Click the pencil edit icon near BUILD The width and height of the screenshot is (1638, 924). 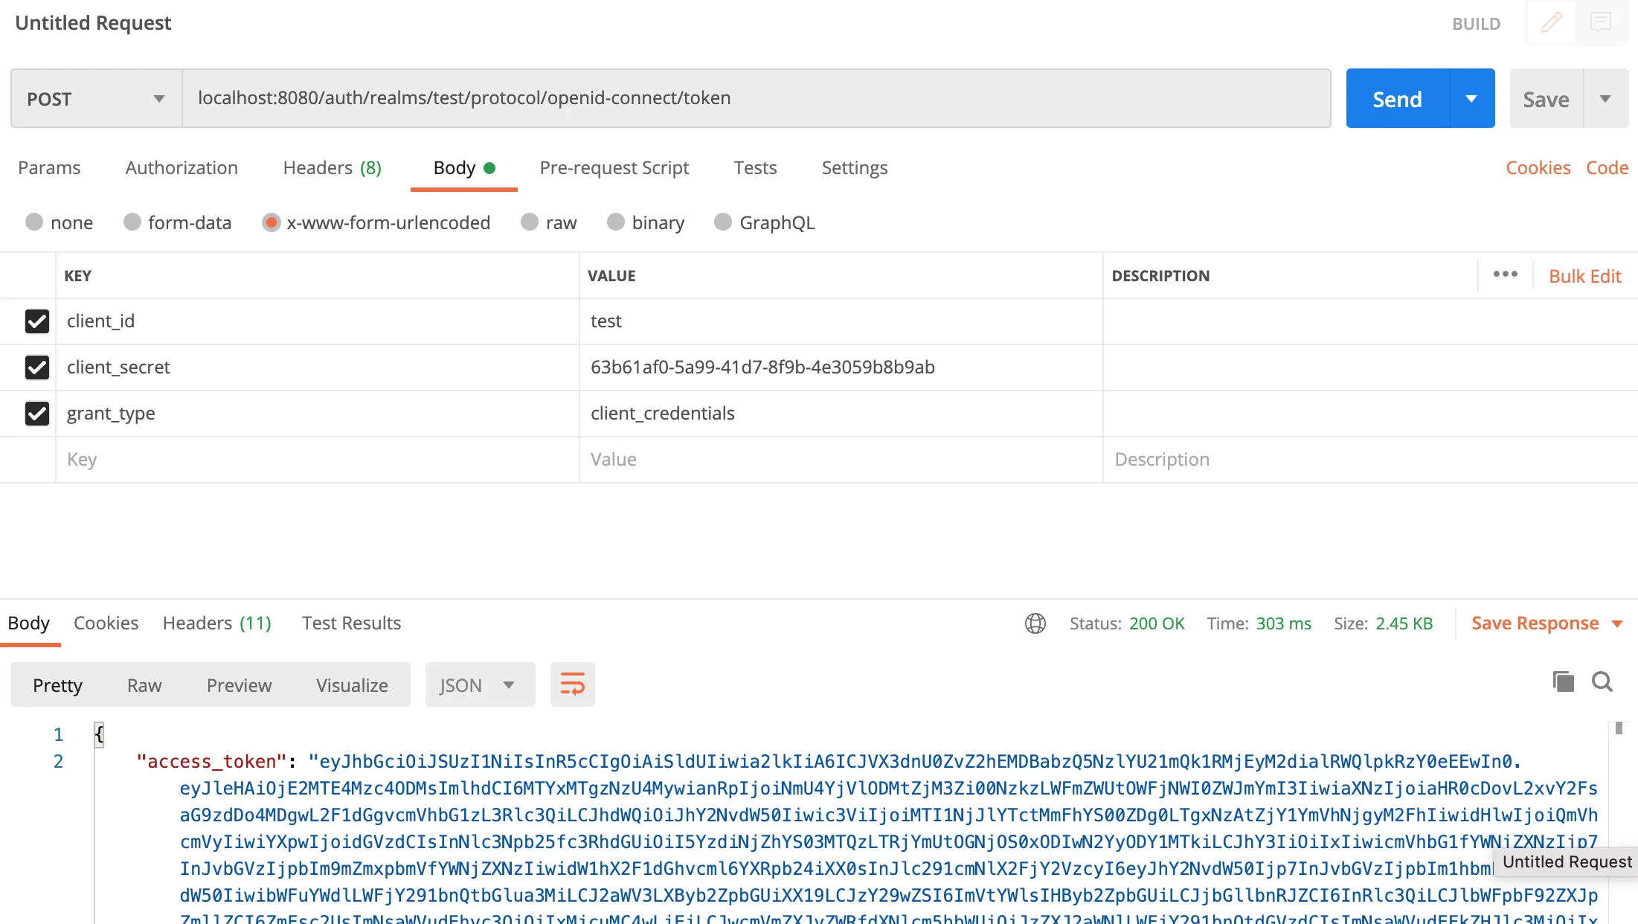1551,23
